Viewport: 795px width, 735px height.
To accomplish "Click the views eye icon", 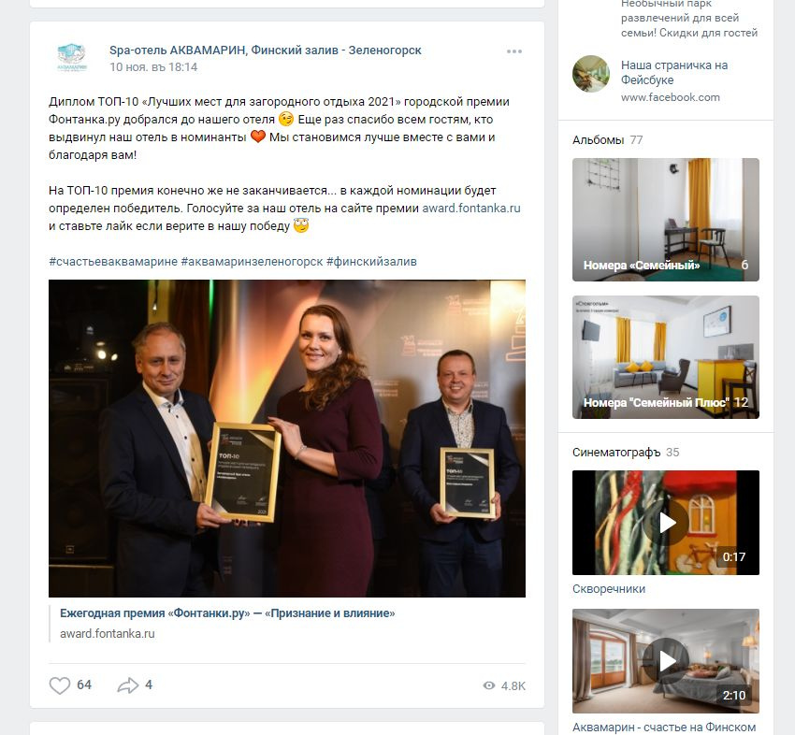I will (x=489, y=685).
